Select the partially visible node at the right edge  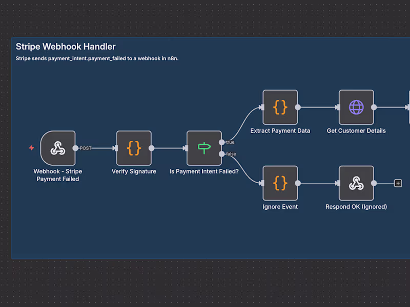click(x=408, y=107)
